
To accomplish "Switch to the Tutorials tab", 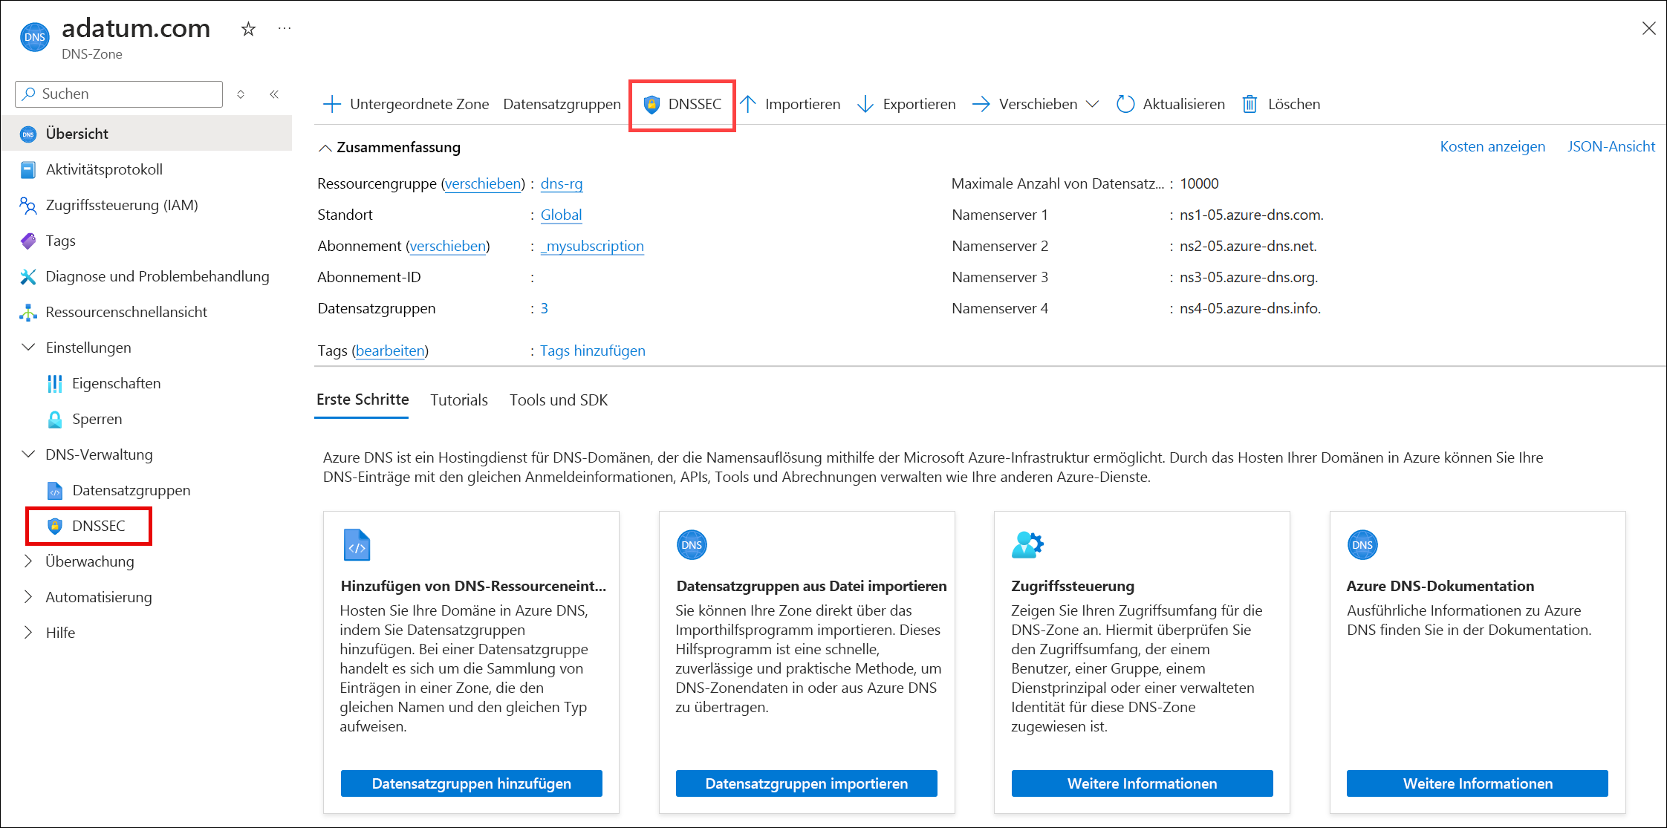I will pyautogui.click(x=458, y=400).
